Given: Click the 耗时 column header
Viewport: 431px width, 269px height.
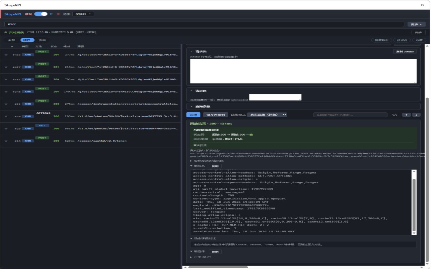Looking at the screenshot, I should (66, 46).
